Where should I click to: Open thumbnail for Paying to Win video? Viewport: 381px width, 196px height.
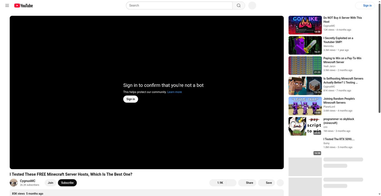(x=305, y=65)
